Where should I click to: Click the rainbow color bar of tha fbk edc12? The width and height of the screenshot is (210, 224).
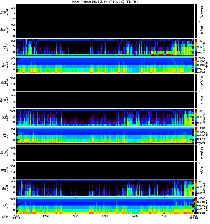click(196, 47)
